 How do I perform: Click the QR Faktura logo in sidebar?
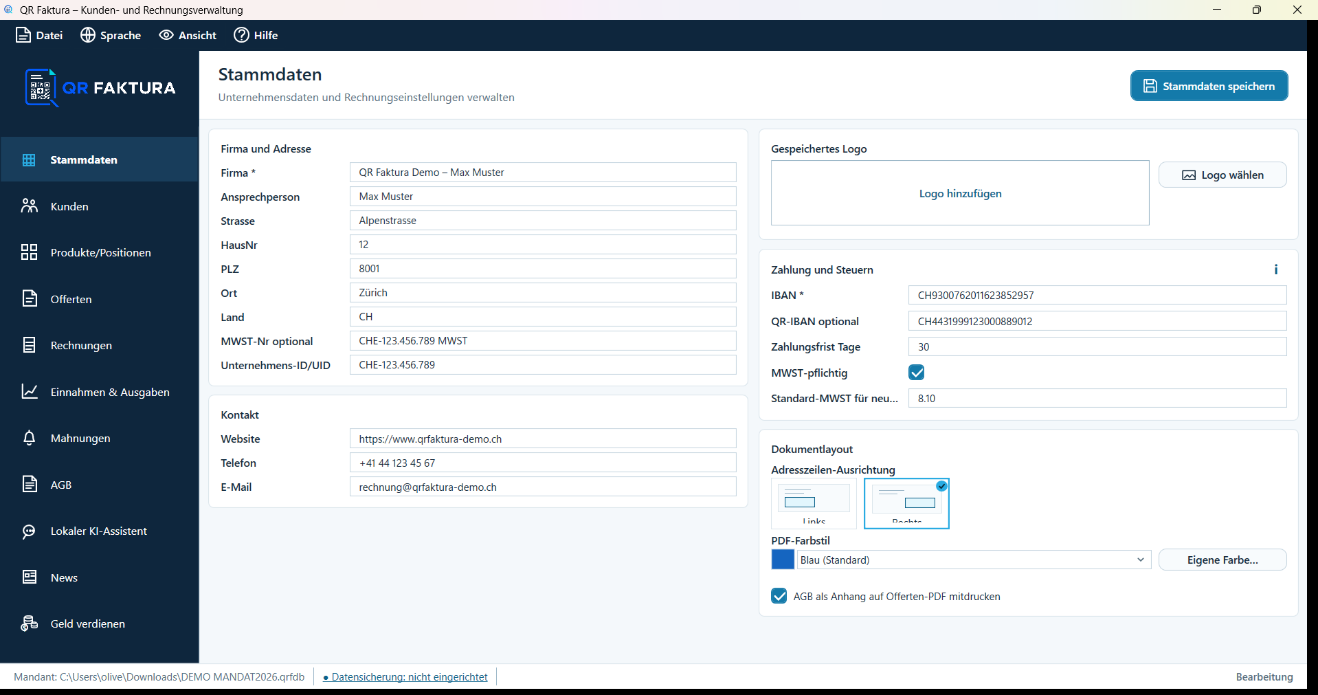pyautogui.click(x=100, y=88)
